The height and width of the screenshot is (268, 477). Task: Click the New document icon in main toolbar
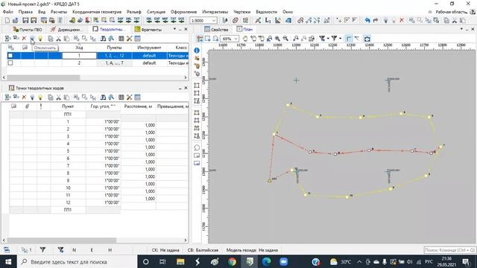pyautogui.click(x=7, y=20)
